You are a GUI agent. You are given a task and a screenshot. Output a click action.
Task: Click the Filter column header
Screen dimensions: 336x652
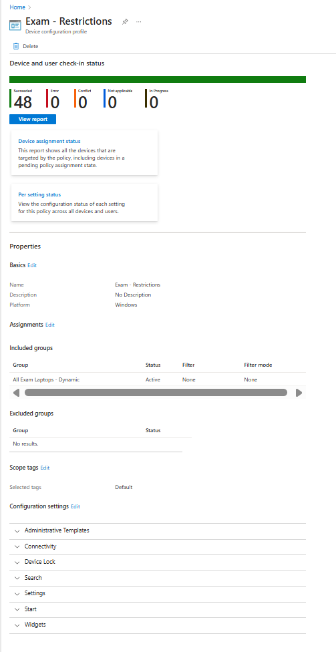pyautogui.click(x=188, y=365)
